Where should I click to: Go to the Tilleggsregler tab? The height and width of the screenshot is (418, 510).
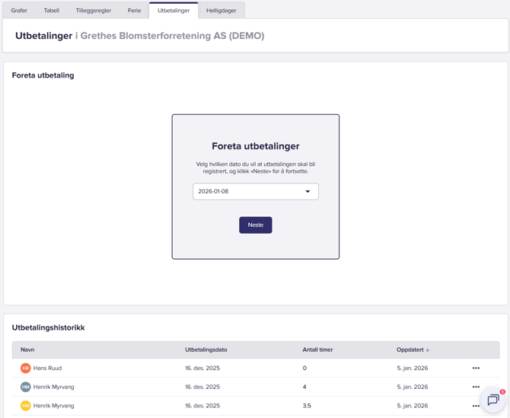click(93, 11)
